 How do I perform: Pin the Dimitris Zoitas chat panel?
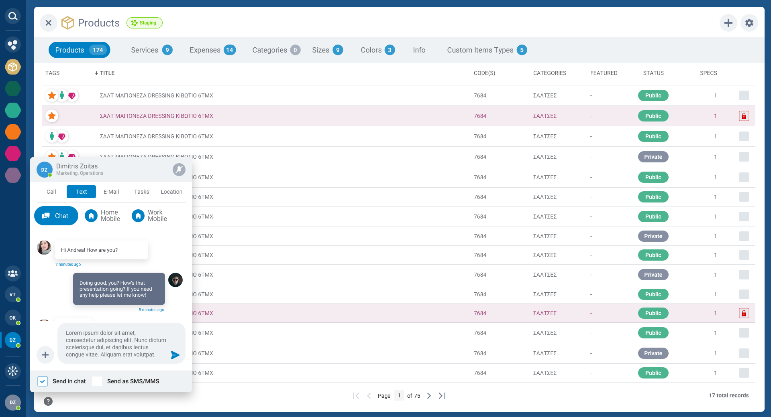coord(179,170)
